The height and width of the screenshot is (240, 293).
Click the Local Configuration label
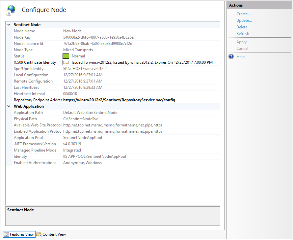31,75
